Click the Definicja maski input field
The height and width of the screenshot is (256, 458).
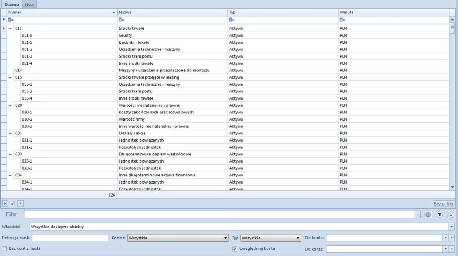click(x=70, y=238)
